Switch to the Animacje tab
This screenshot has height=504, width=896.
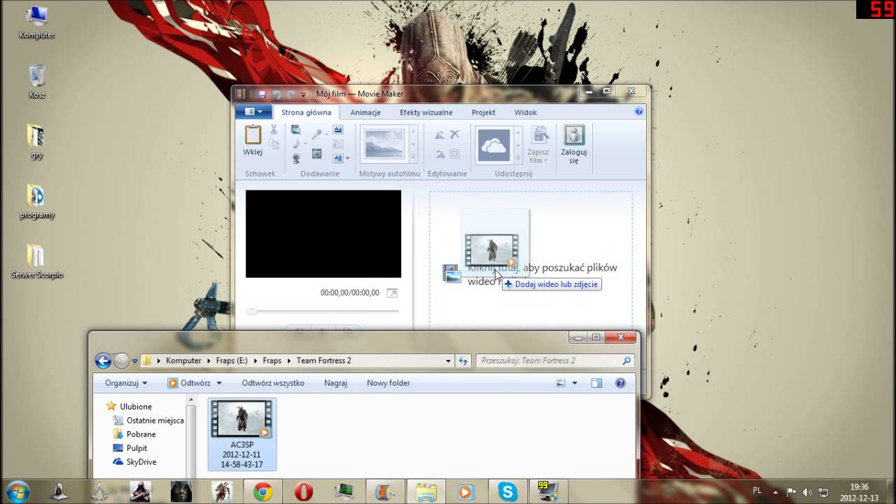[x=365, y=112]
